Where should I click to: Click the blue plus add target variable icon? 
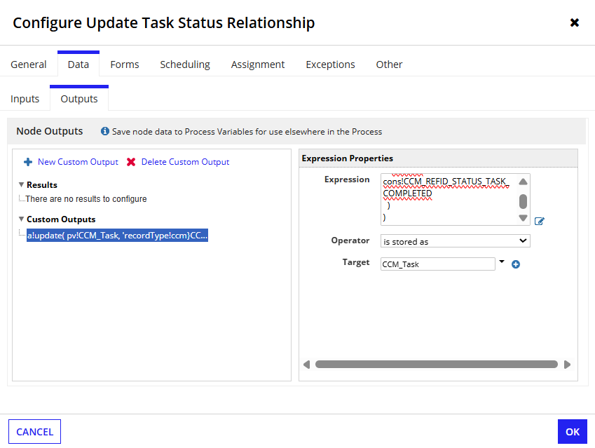tap(516, 264)
